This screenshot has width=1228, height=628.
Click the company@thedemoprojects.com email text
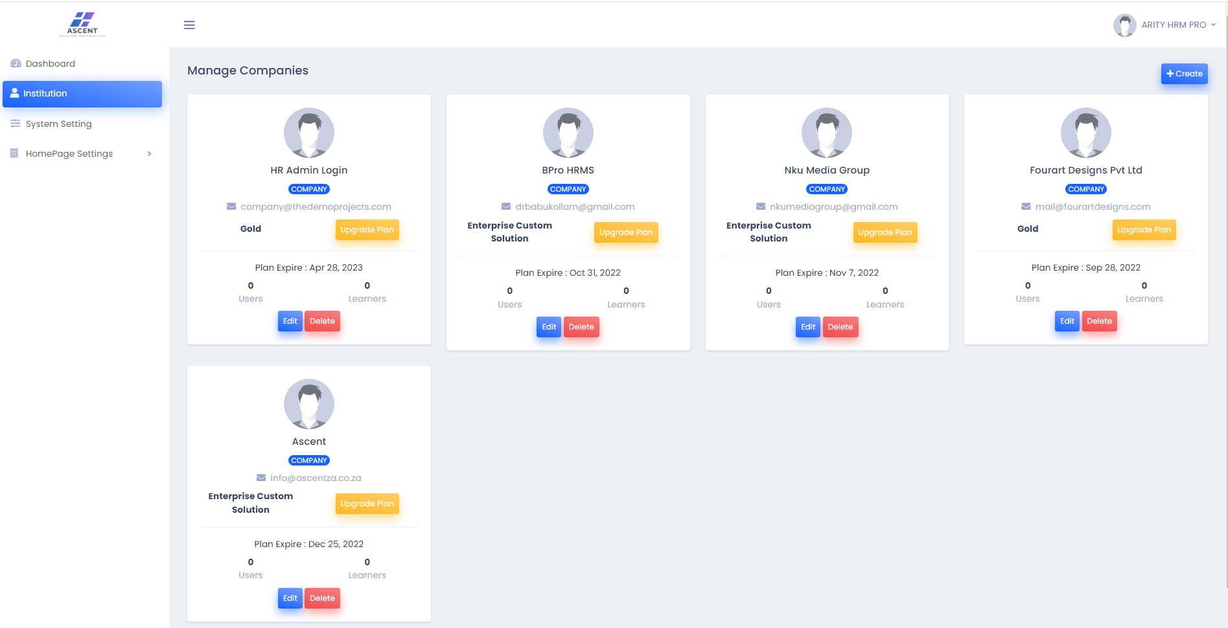[x=316, y=207]
